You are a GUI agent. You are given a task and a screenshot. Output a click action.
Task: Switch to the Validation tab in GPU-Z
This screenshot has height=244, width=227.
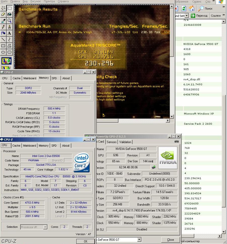pos(125,142)
